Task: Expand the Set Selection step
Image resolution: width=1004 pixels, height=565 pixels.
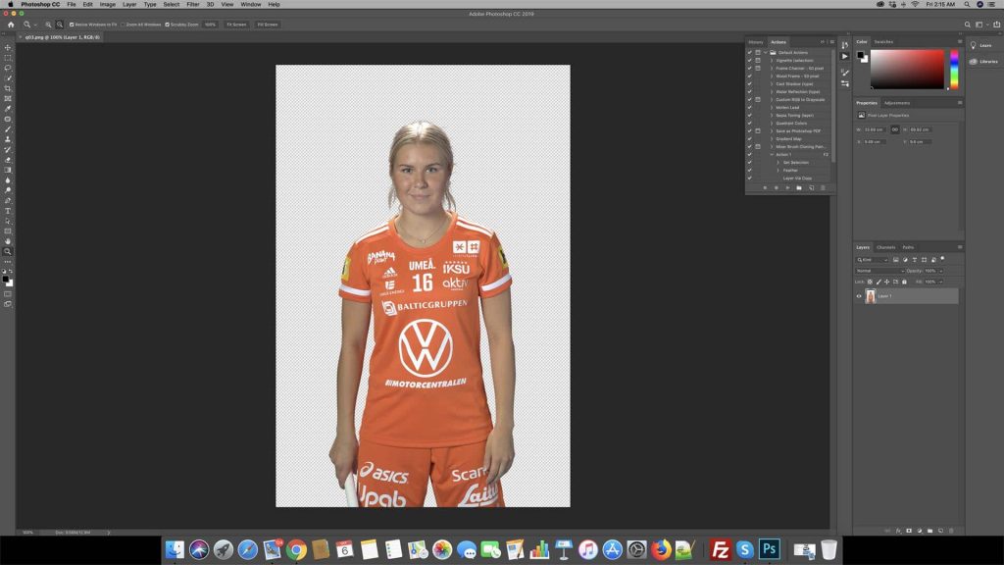Action: (778, 162)
